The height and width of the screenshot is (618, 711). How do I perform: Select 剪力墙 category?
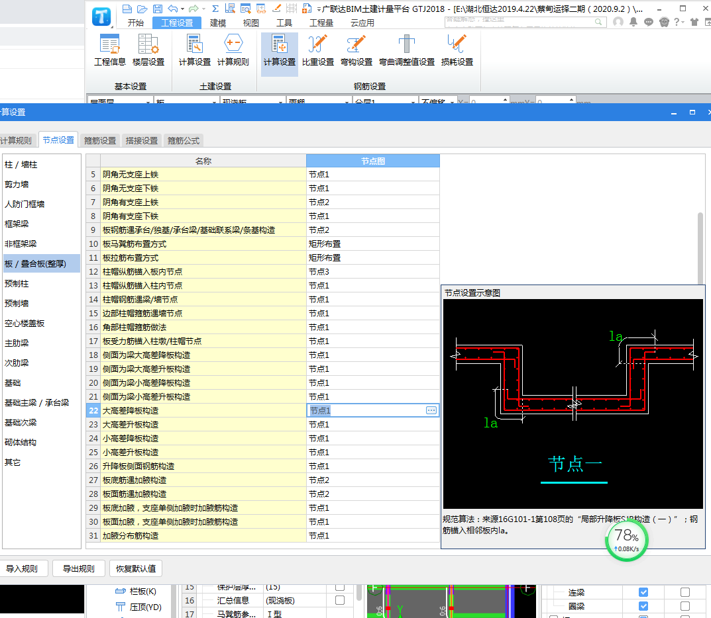[x=42, y=184]
